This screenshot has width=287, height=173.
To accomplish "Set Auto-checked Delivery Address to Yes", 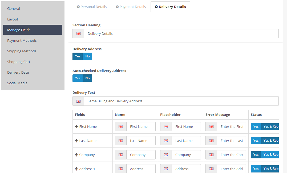I will pos(78,78).
